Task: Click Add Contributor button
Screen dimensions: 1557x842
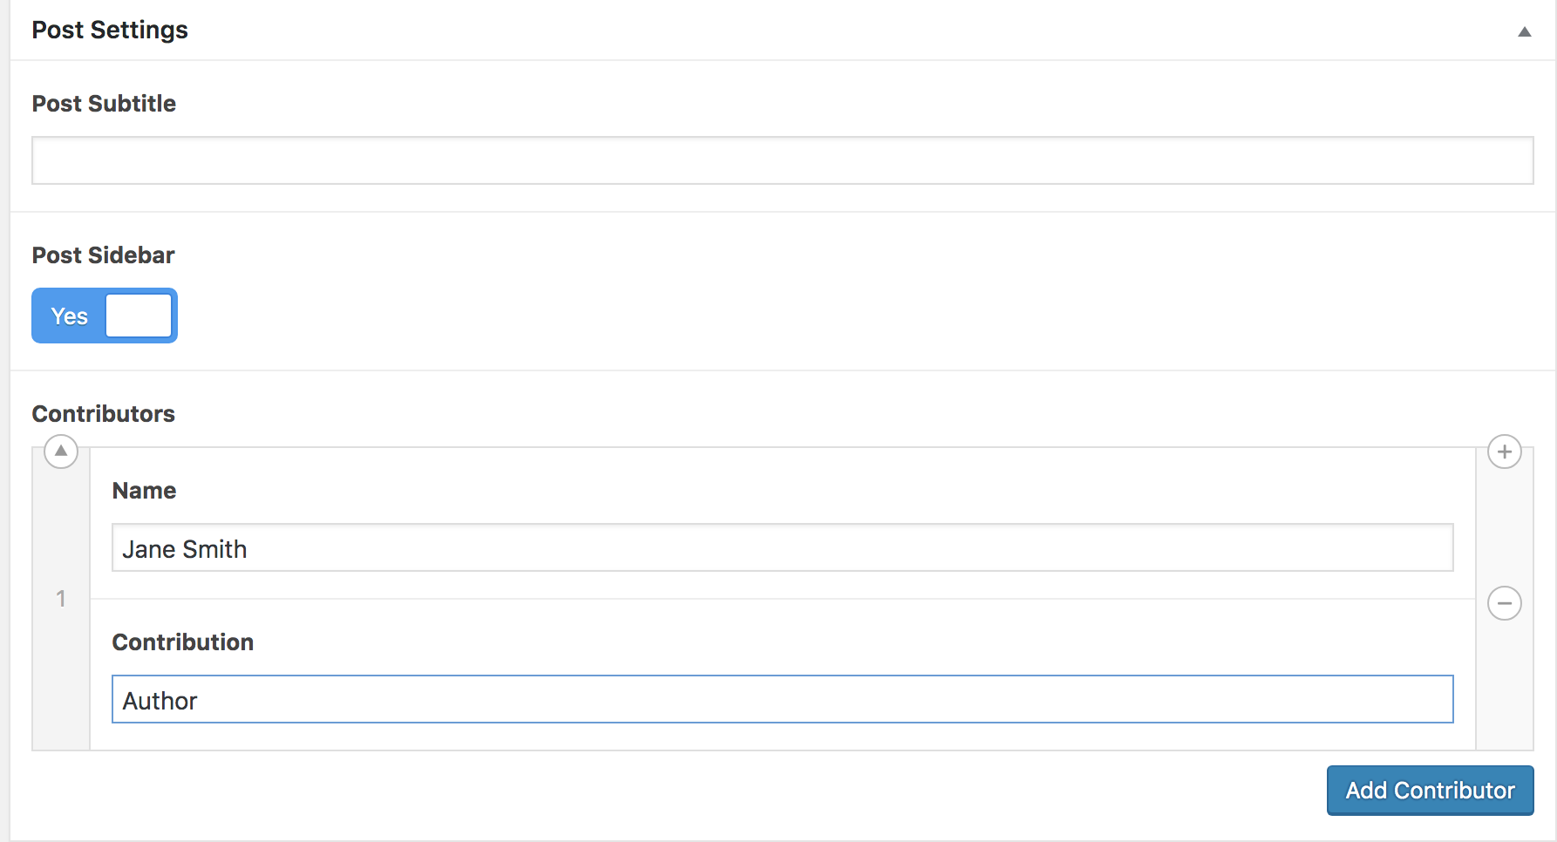Action: coord(1431,791)
